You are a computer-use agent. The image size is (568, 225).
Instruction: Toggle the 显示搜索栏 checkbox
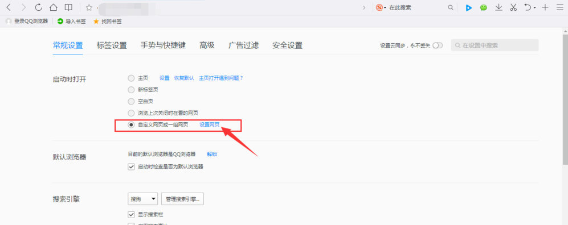131,215
